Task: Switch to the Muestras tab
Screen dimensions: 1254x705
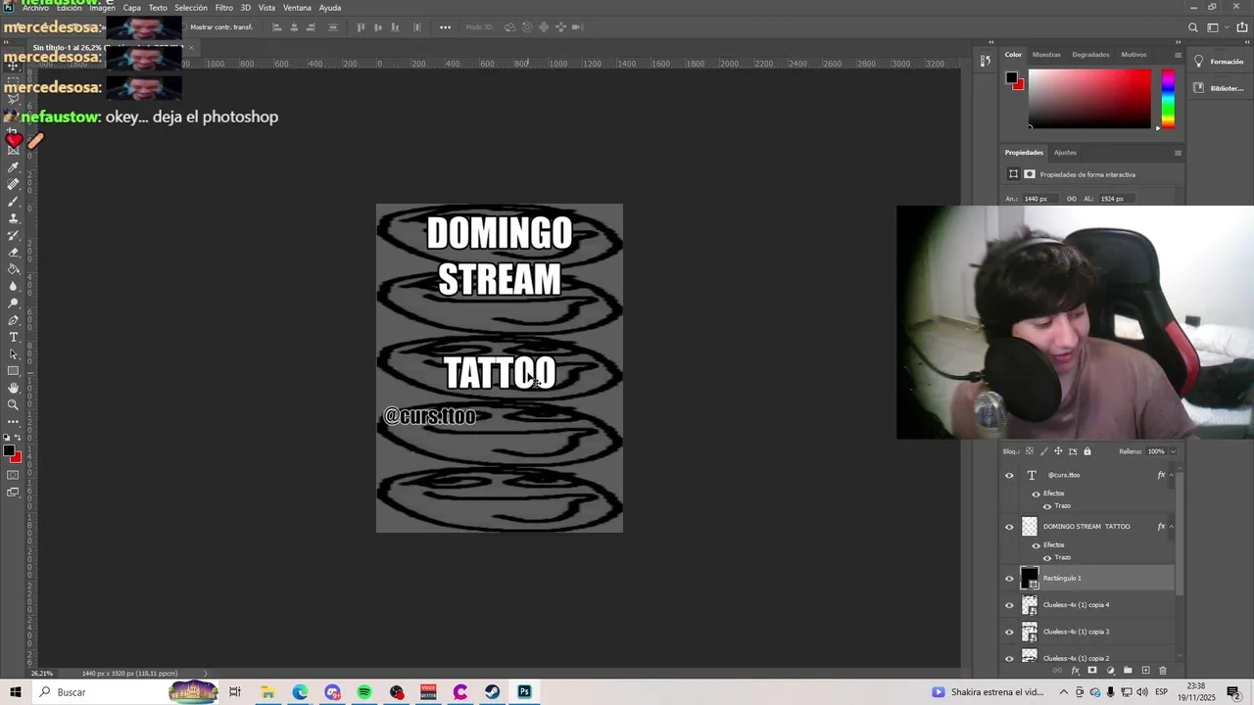Action: (x=1046, y=55)
